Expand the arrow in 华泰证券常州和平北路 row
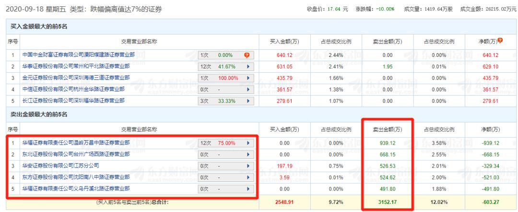This screenshot has width=518, height=212. pos(247,67)
